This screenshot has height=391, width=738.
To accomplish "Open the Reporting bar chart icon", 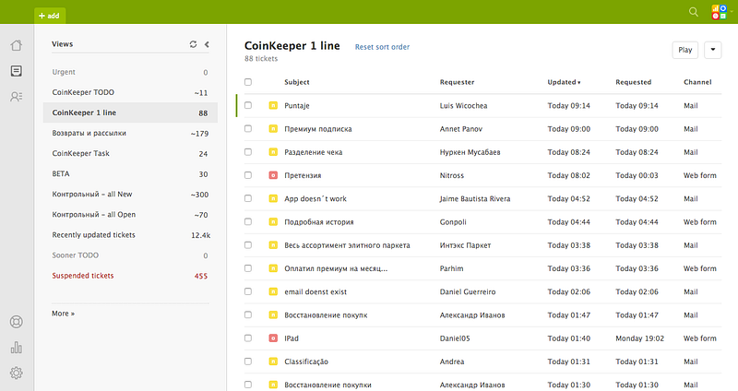I will tap(16, 348).
